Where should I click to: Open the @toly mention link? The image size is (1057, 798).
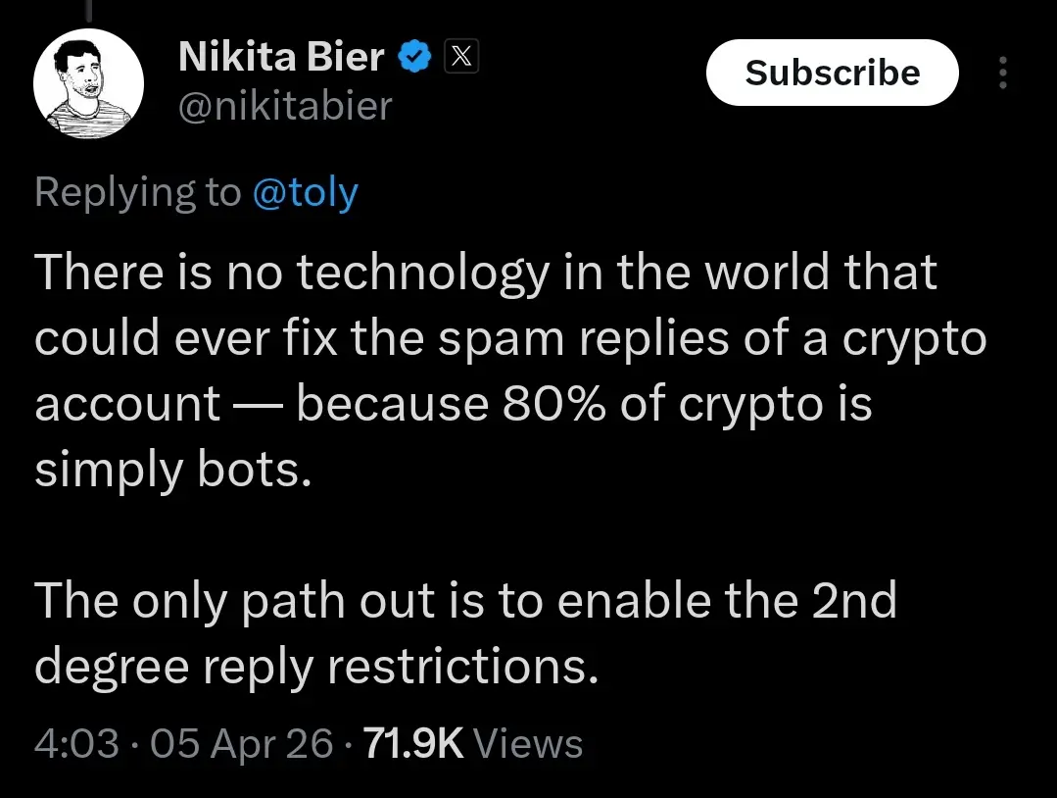pyautogui.click(x=305, y=193)
